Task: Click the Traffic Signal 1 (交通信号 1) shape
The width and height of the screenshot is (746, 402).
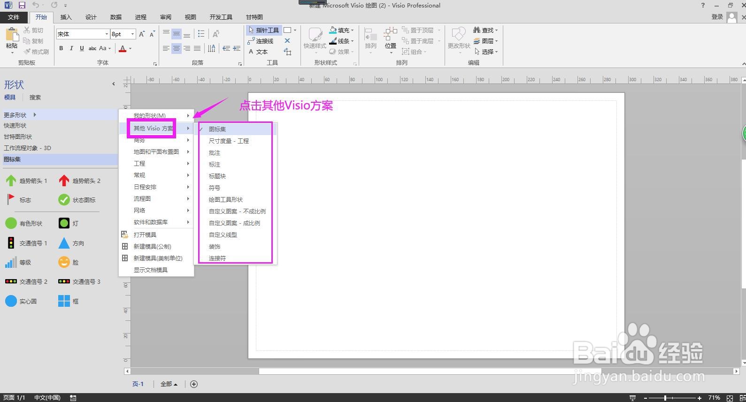Action: (27, 243)
